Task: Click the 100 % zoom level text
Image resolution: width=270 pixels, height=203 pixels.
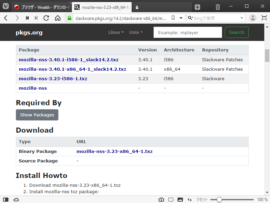Action: click(262, 200)
